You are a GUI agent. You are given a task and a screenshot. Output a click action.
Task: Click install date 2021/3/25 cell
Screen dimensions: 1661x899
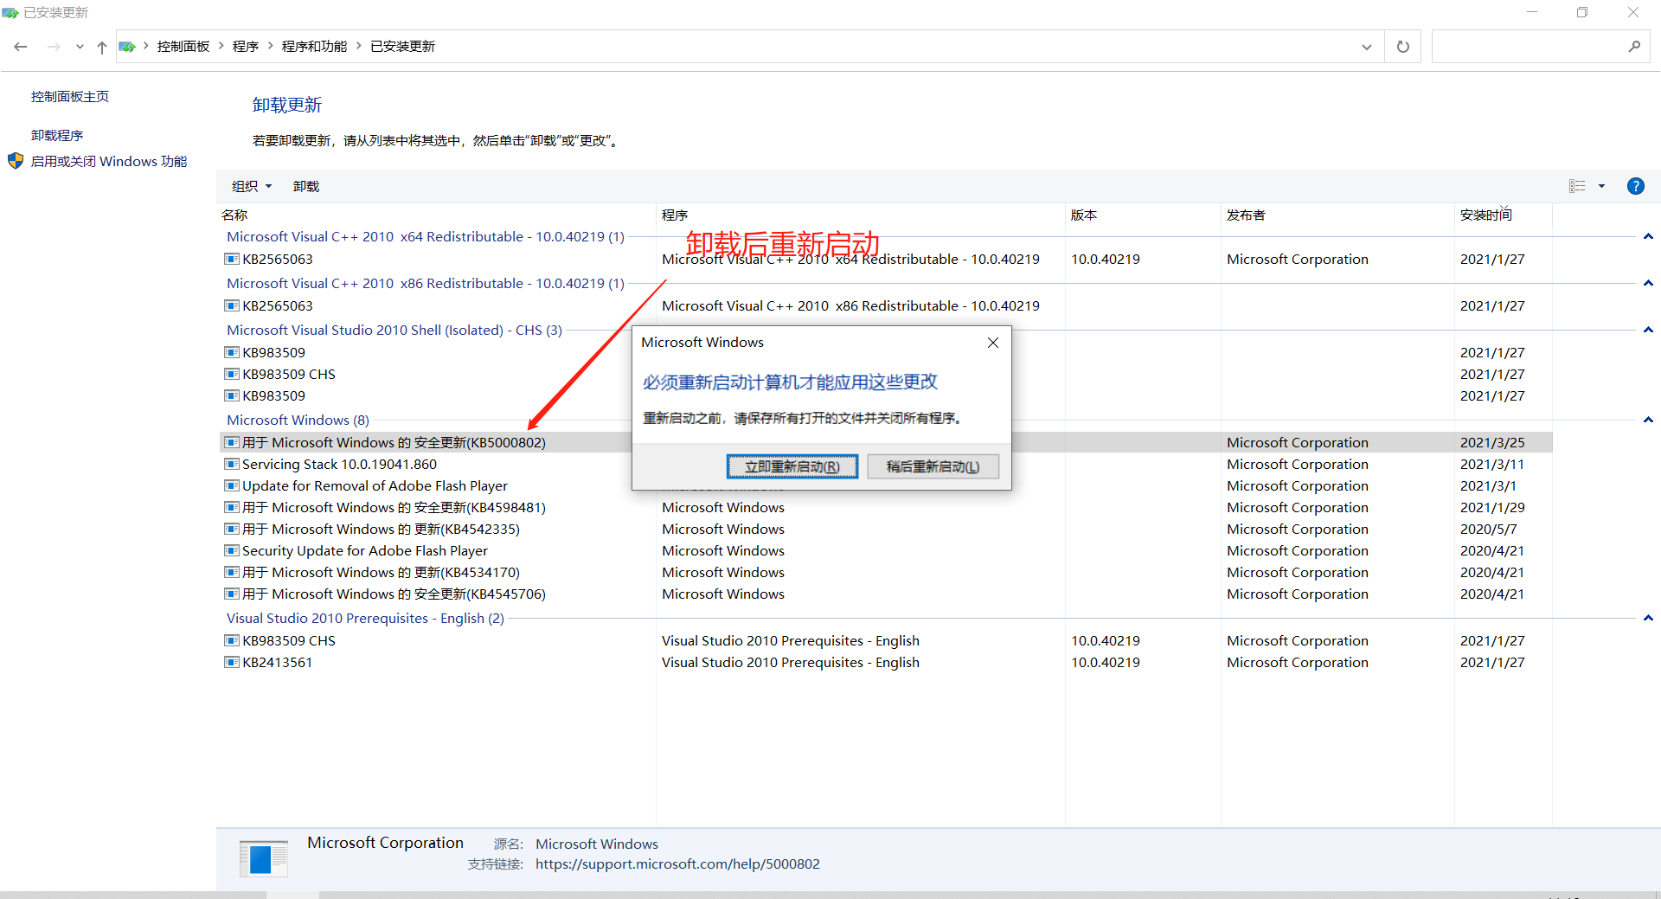1492,443
